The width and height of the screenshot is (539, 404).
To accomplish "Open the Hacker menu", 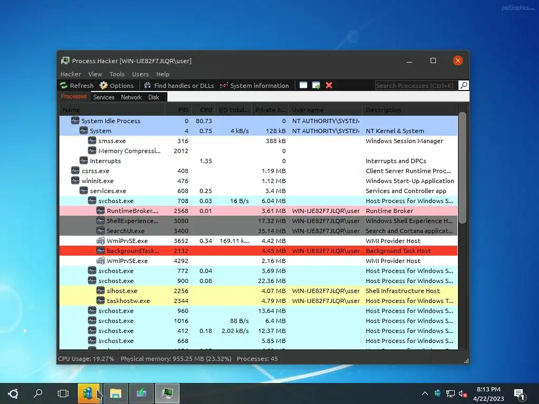I will tap(71, 74).
